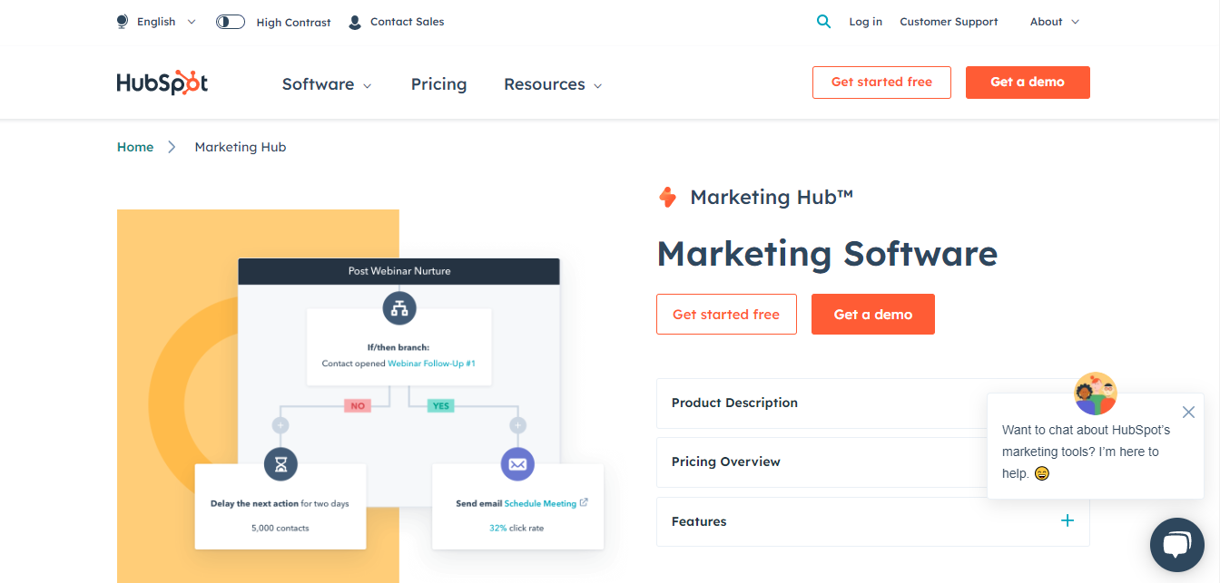Click the hourglass delay icon

click(280, 465)
